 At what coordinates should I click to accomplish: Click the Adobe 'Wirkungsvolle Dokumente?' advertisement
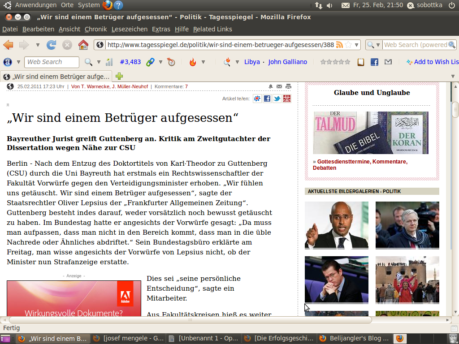pos(74,298)
